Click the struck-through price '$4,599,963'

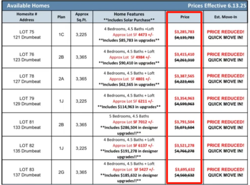184,104
